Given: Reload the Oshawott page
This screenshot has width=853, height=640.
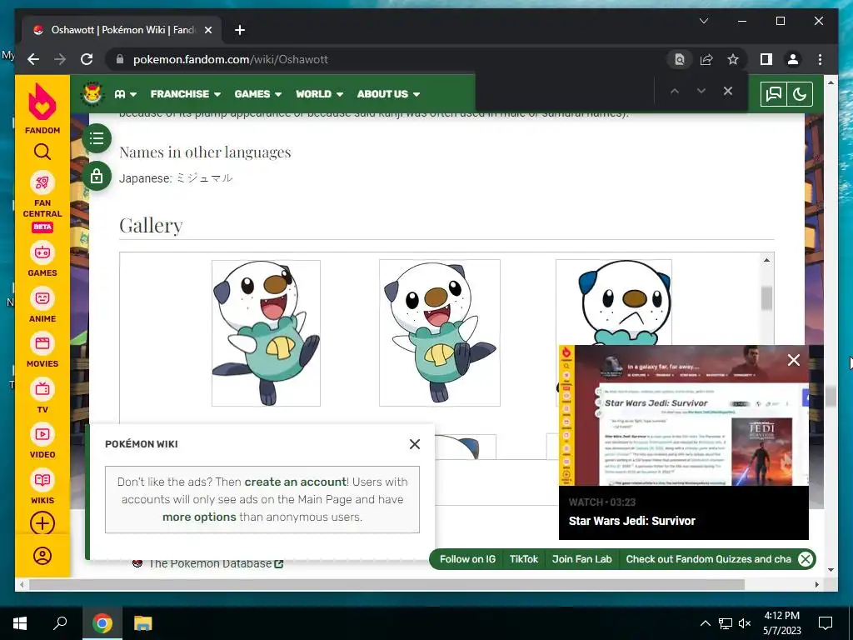Looking at the screenshot, I should 87,59.
